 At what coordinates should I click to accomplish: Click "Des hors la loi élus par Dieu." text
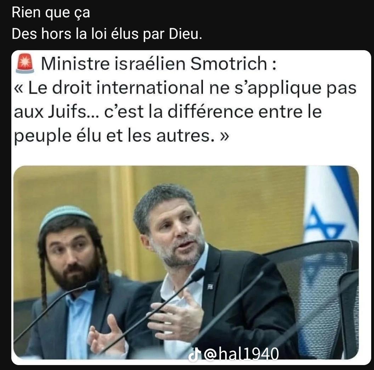click(107, 34)
